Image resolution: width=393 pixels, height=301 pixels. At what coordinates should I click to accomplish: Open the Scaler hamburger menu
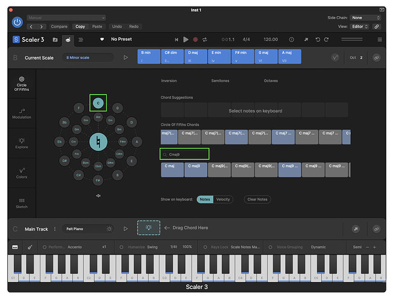click(380, 40)
